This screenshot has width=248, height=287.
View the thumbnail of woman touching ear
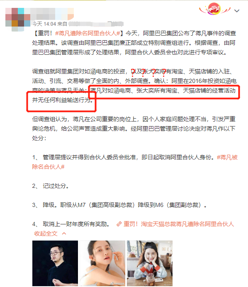(102, 263)
